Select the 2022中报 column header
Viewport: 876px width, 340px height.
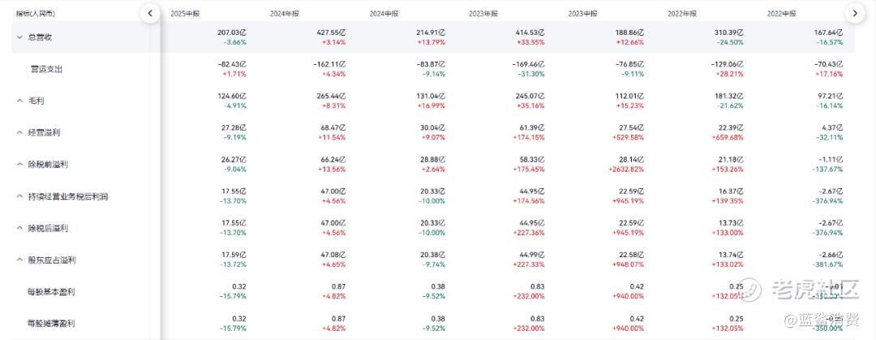click(782, 13)
